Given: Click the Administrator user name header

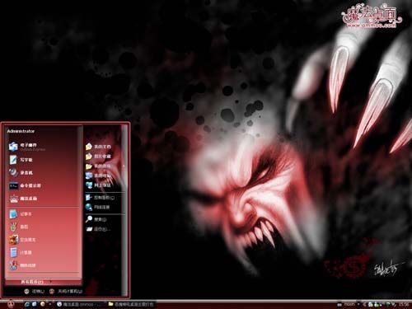Looking at the screenshot, I should point(21,131).
